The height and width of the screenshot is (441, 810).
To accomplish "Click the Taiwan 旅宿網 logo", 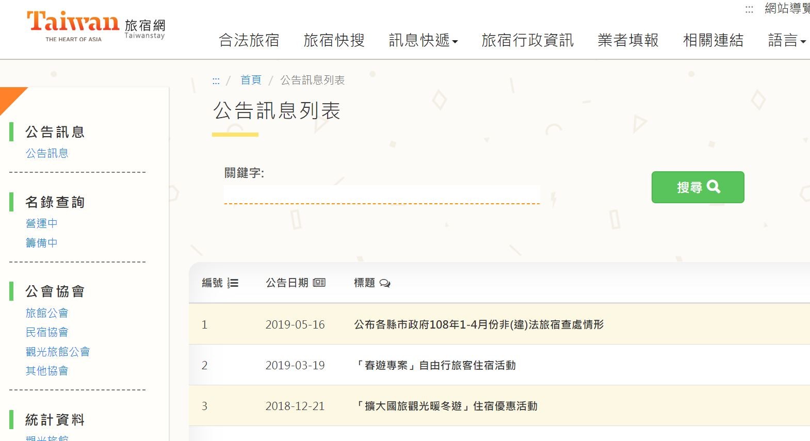I will click(96, 26).
